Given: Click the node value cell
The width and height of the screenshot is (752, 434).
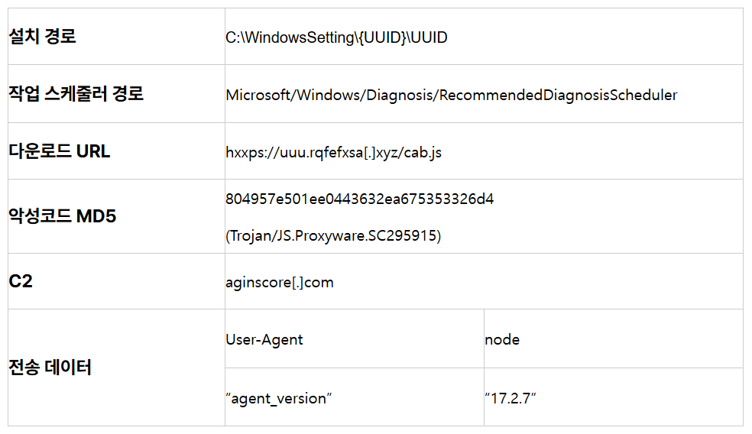Looking at the screenshot, I should [x=502, y=340].
